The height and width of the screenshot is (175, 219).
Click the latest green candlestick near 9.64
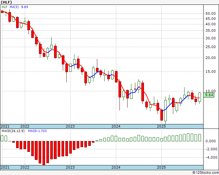coord(200,97)
